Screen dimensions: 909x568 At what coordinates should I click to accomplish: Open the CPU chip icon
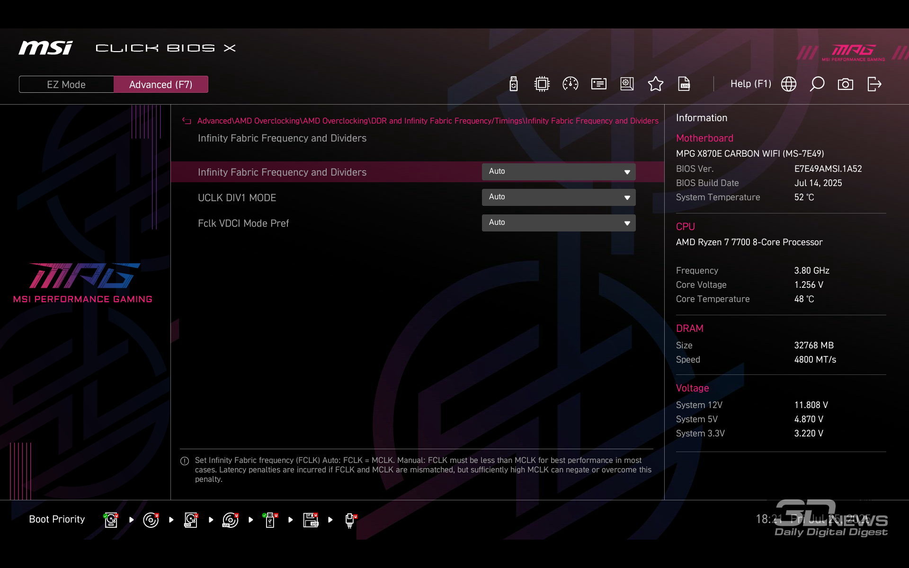click(542, 84)
